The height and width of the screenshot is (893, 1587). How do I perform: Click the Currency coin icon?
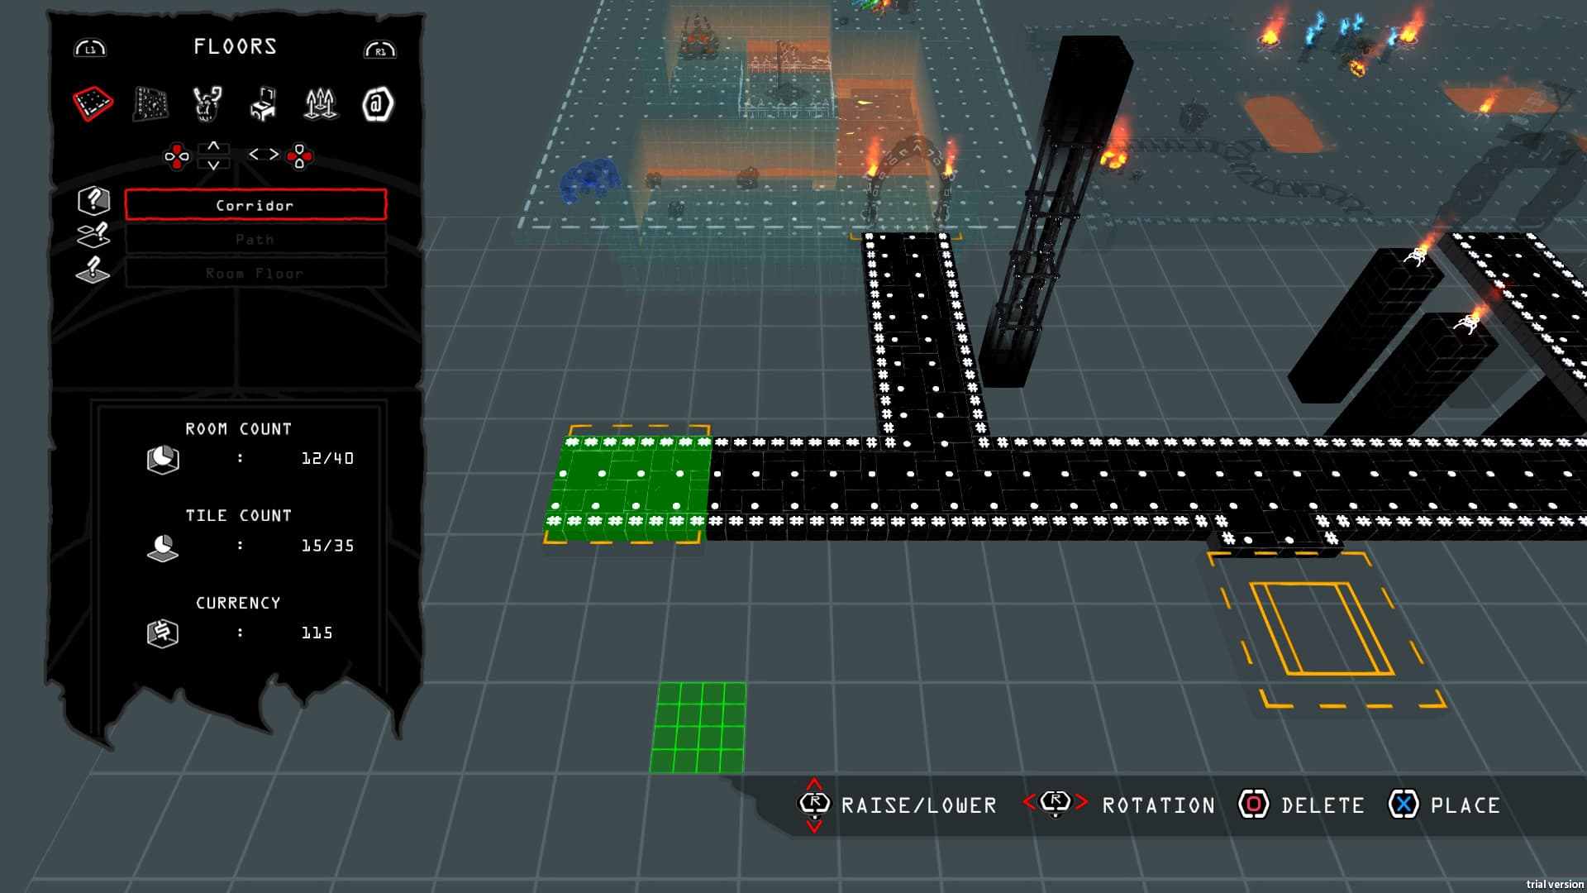click(163, 631)
